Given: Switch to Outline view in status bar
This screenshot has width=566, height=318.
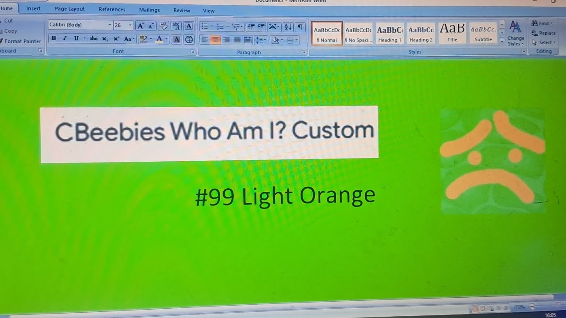Looking at the screenshot, I should (498, 307).
